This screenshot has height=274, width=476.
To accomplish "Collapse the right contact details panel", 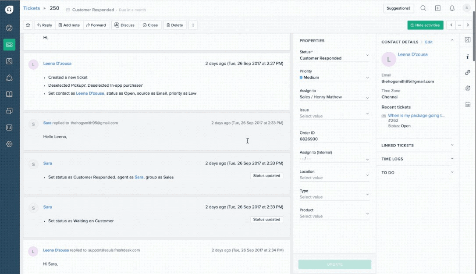I will coord(452,39).
